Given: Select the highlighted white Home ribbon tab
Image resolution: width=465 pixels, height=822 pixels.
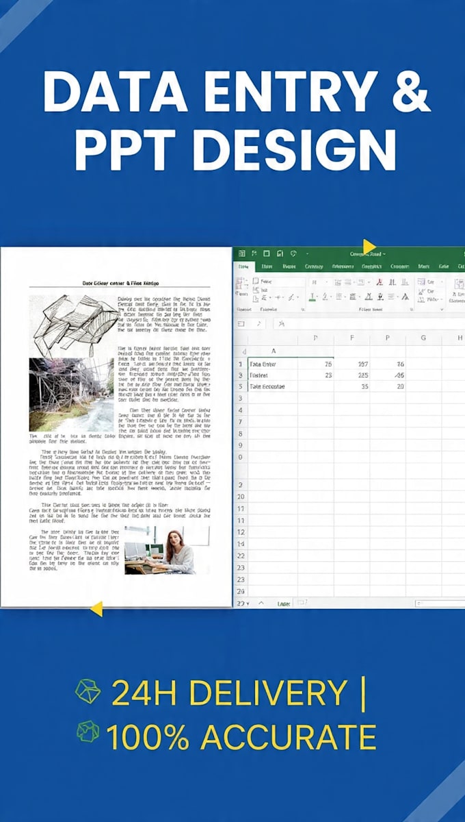Looking at the screenshot, I should click(243, 266).
